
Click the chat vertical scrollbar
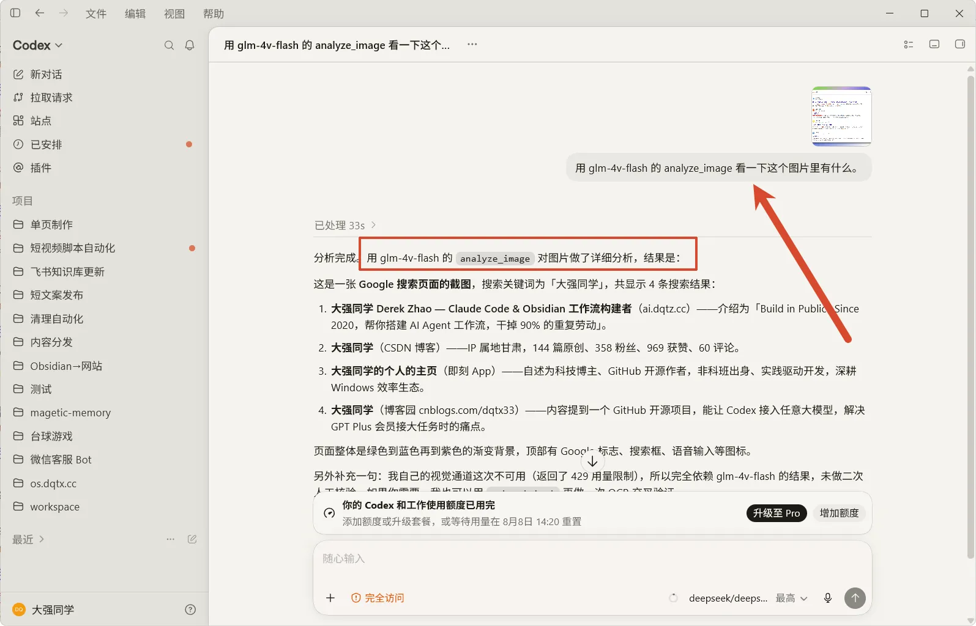click(x=970, y=317)
